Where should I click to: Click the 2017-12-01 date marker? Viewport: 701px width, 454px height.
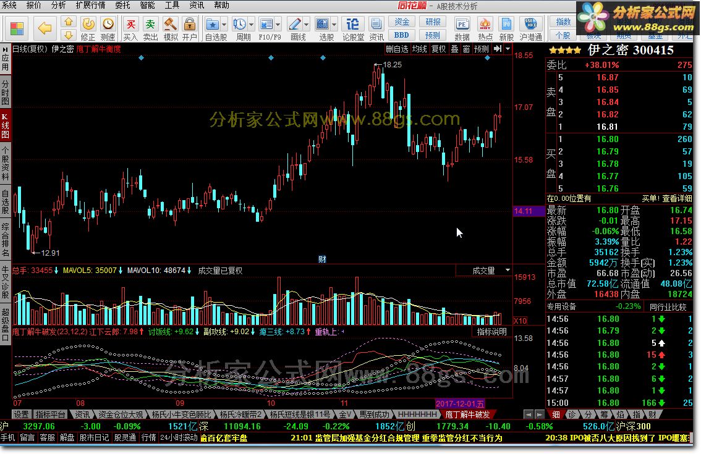[459, 404]
